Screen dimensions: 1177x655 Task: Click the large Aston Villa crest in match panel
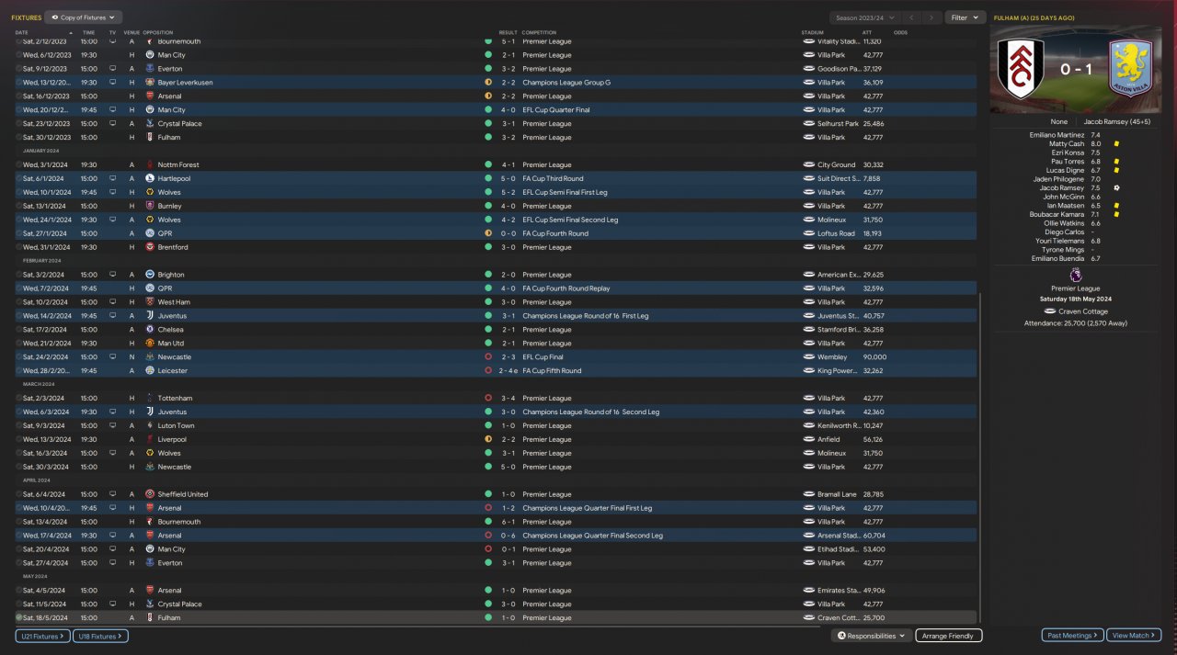1132,70
